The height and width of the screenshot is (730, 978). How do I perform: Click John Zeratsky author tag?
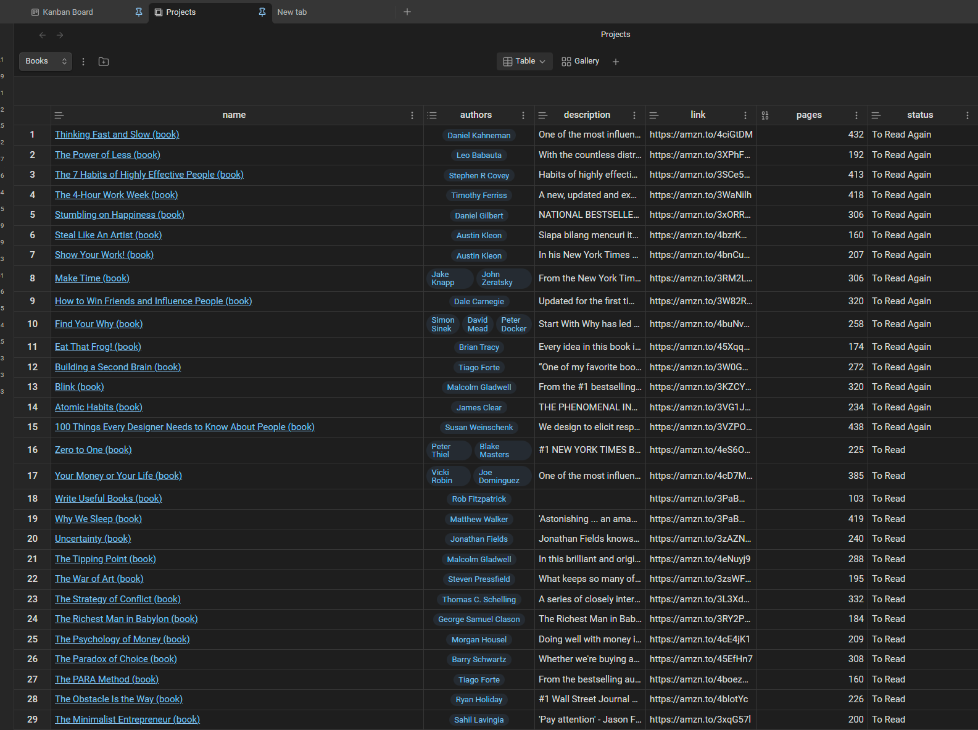(504, 278)
